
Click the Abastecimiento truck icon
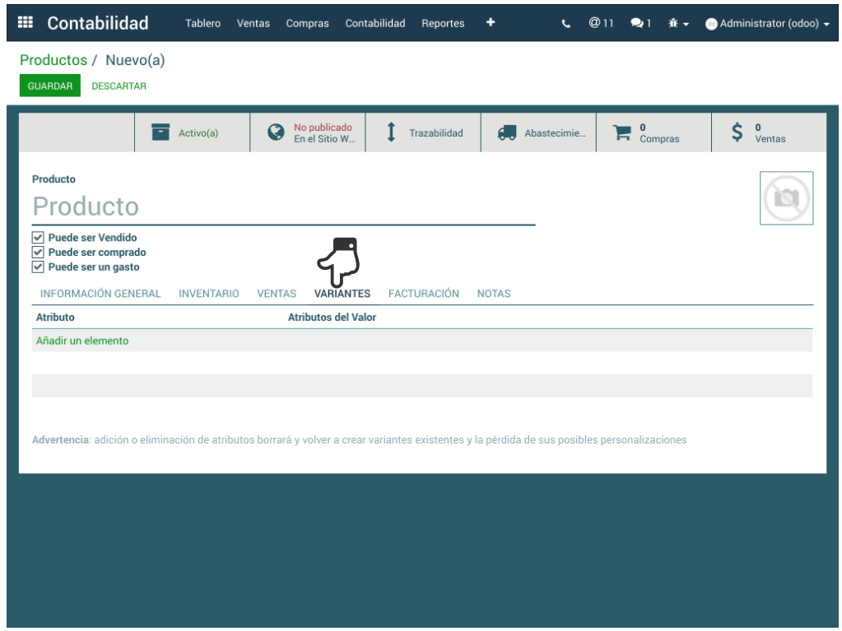(x=507, y=133)
